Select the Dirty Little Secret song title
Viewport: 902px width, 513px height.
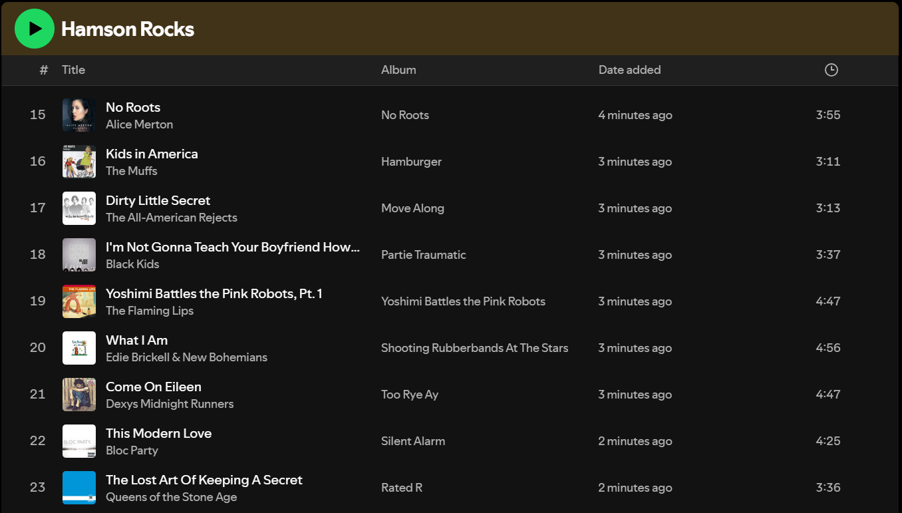[158, 200]
